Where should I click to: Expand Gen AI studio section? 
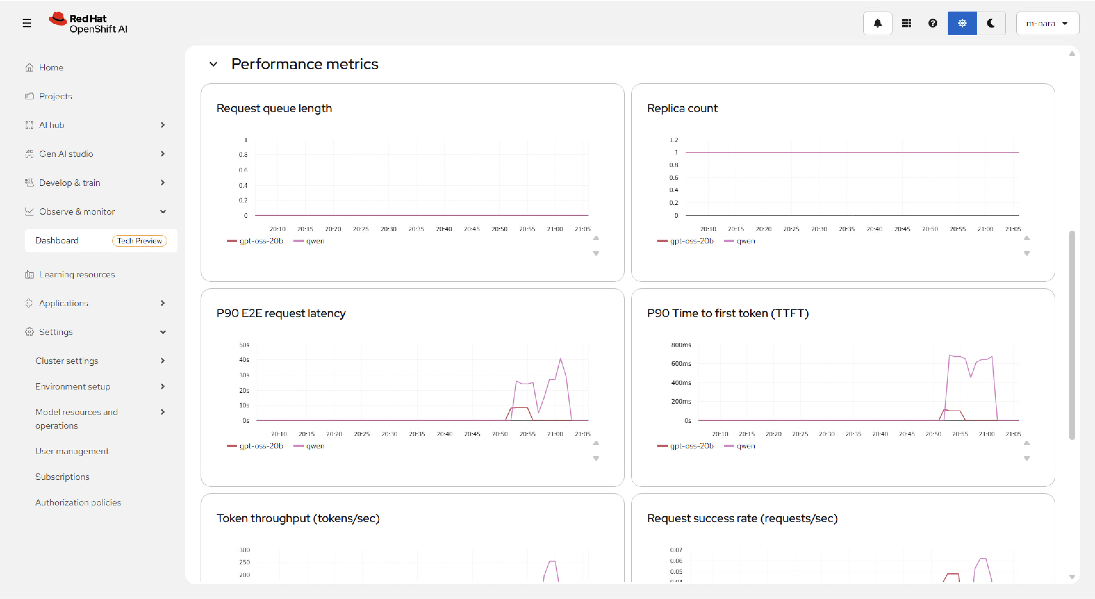(x=96, y=154)
